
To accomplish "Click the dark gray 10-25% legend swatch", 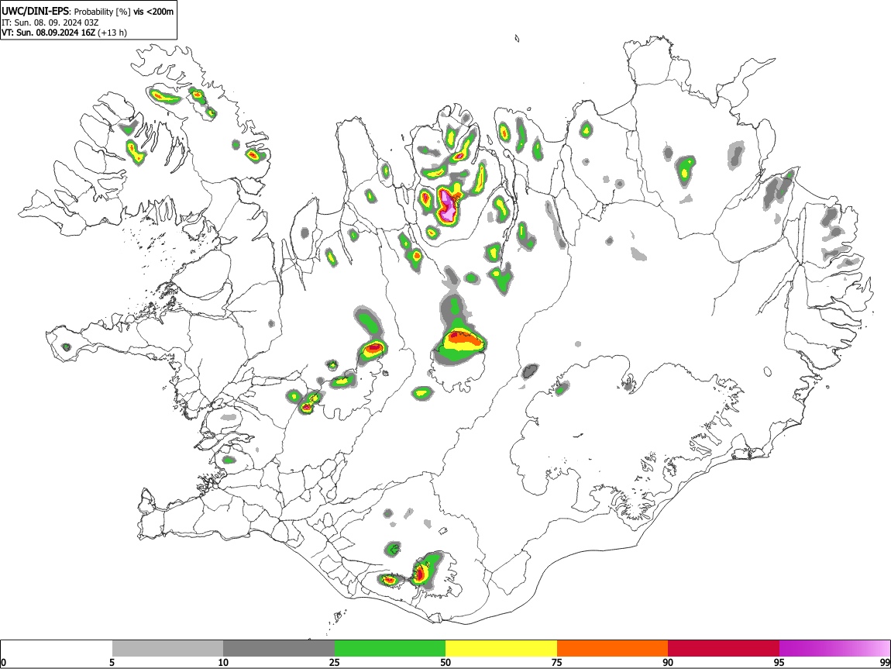I will click(279, 649).
